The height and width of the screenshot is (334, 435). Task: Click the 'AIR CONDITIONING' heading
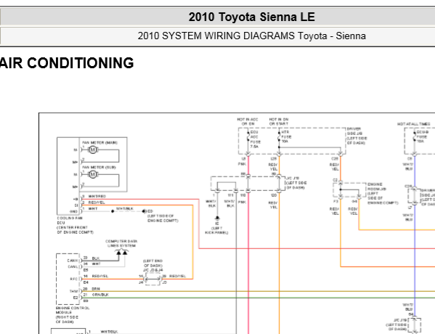coord(67,63)
